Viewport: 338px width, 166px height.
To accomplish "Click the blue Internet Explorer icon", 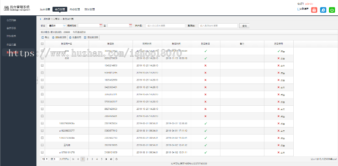I will tap(323, 10).
